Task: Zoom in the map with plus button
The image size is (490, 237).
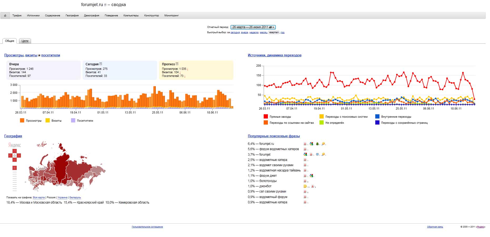Action: [x=14, y=168]
